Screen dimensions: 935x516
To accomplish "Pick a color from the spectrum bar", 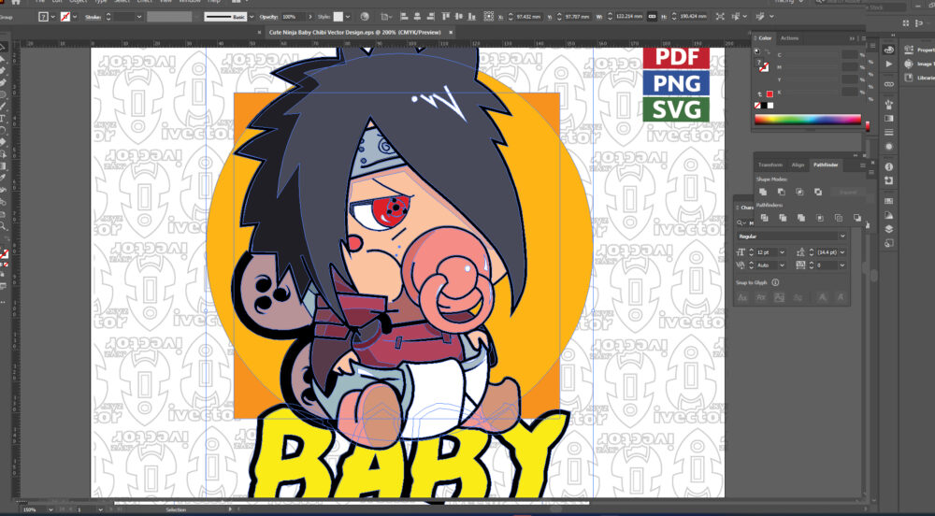I will (808, 119).
